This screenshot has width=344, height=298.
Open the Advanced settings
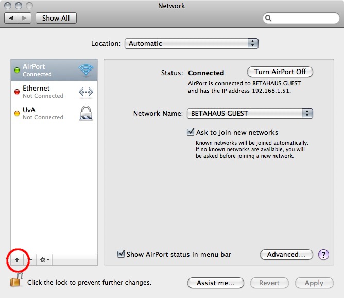(286, 254)
